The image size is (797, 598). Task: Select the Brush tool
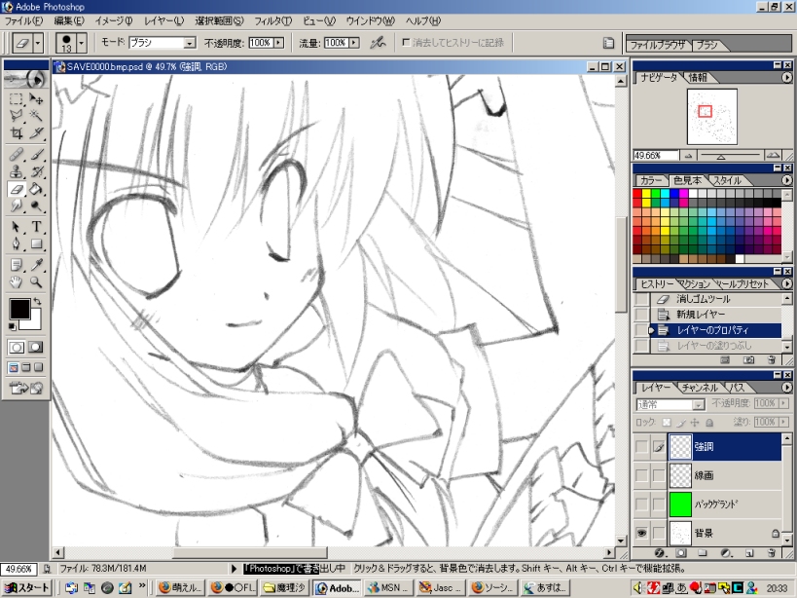pyautogui.click(x=36, y=154)
